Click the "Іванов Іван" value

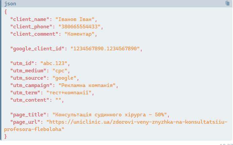pos(76,19)
